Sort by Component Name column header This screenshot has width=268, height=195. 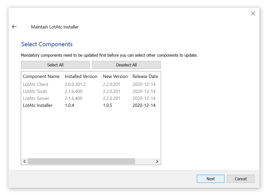42,76
